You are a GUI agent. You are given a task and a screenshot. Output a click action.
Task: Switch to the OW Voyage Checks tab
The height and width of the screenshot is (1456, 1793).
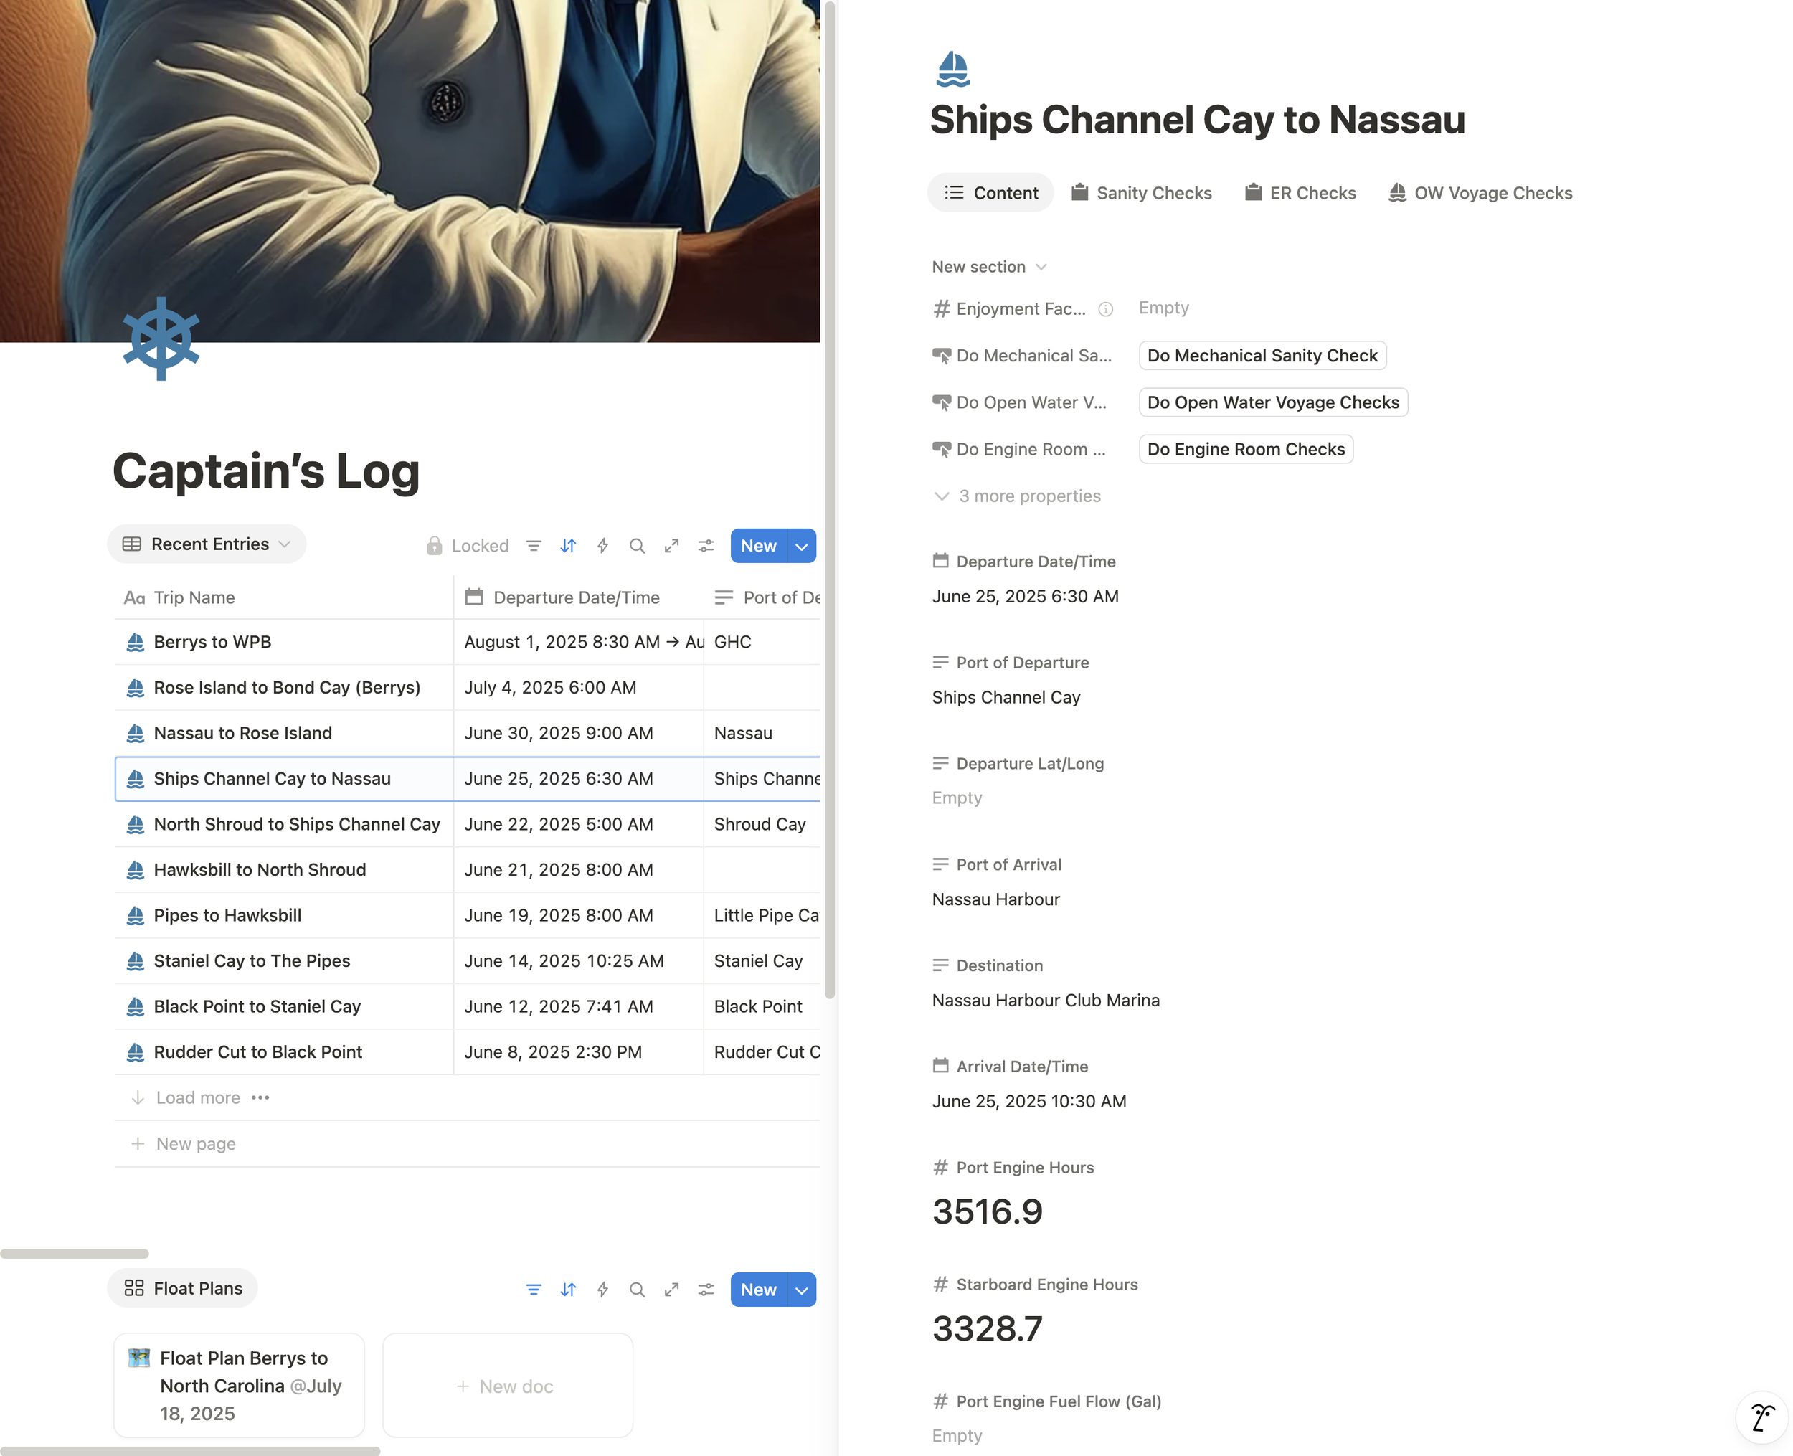tap(1480, 193)
